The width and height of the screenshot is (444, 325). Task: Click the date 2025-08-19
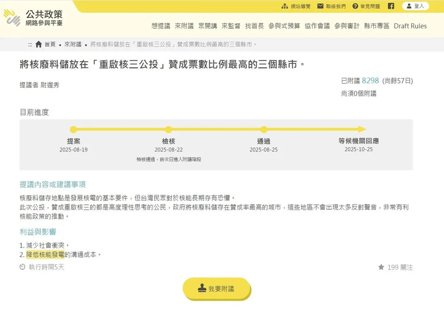click(73, 149)
